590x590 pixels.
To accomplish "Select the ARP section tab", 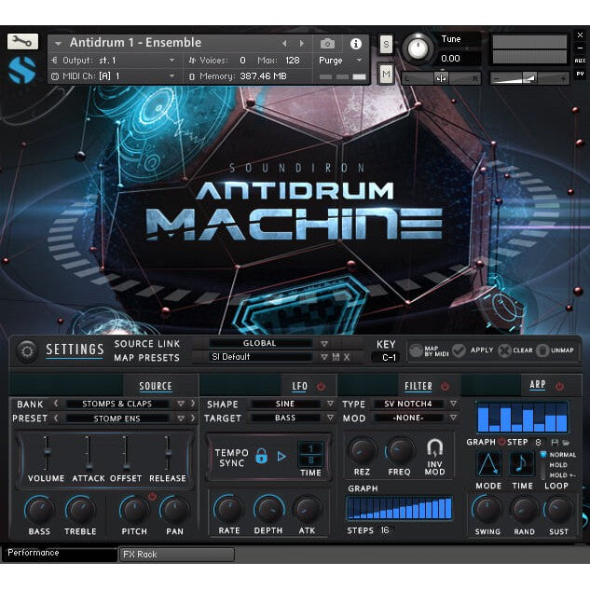I will coord(537,385).
